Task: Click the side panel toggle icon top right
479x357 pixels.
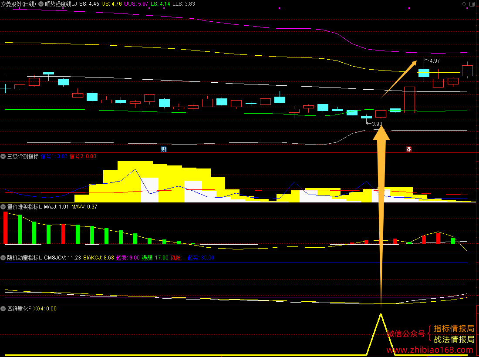Action: coord(471,4)
